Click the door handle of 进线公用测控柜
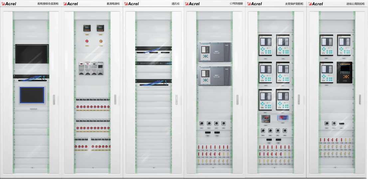This screenshot has width=368, height=179. [360, 99]
